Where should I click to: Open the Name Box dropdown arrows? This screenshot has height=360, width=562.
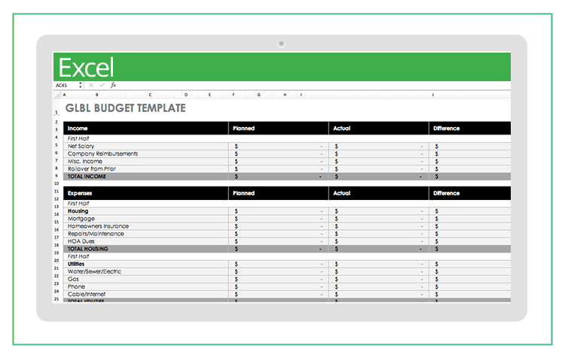[80, 86]
